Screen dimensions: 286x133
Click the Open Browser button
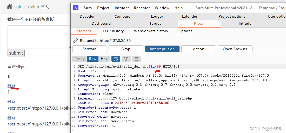tap(235, 49)
